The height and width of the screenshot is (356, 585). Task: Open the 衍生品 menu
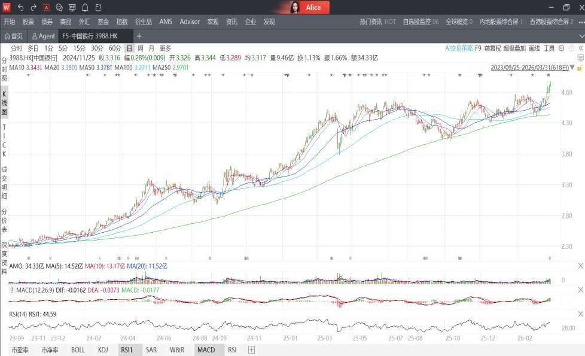click(x=143, y=22)
